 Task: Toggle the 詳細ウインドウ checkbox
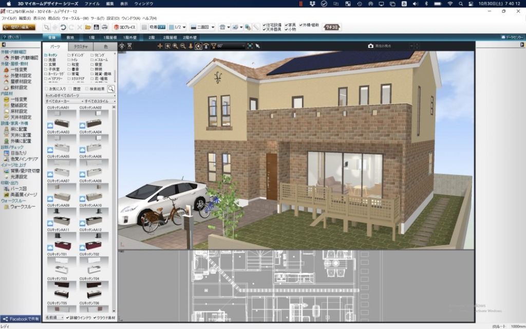tap(67, 318)
